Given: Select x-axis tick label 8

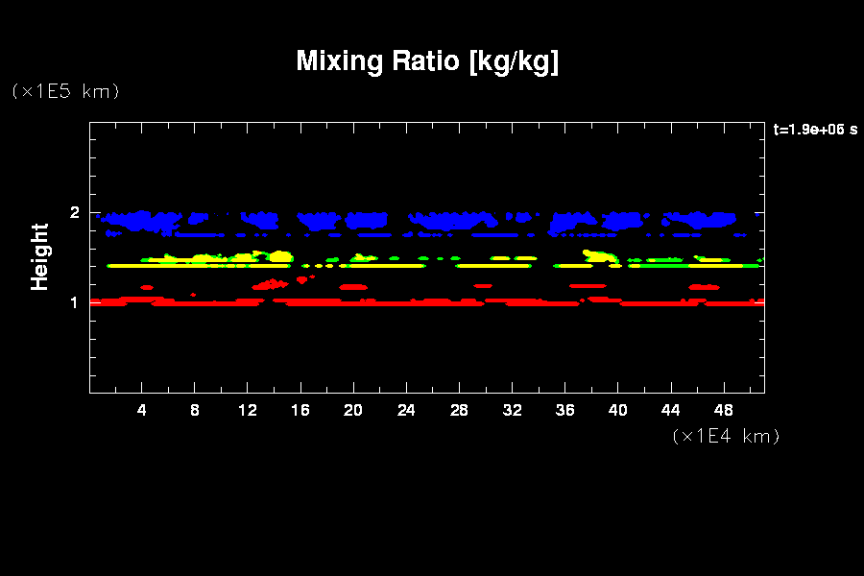Looking at the screenshot, I should (x=195, y=410).
